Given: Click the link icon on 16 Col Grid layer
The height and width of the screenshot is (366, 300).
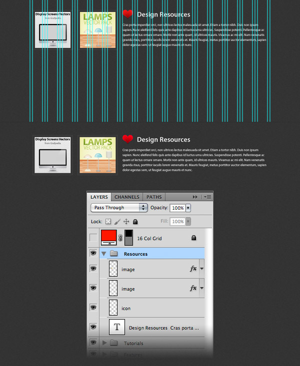Looking at the screenshot, I should pos(120,238).
